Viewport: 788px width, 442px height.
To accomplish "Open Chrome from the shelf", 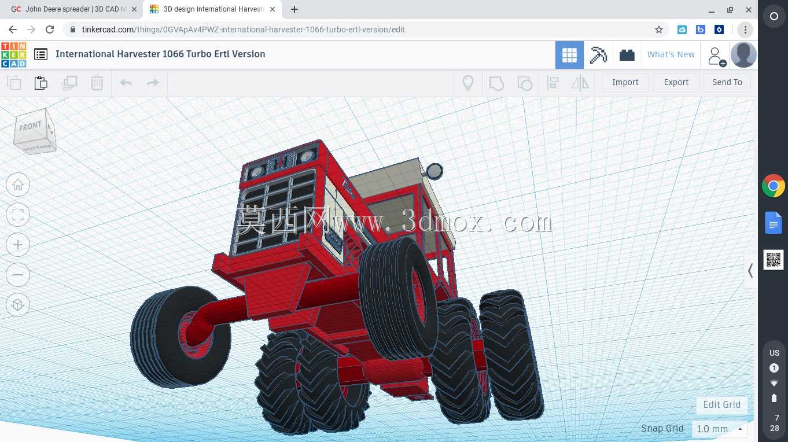I will (774, 186).
